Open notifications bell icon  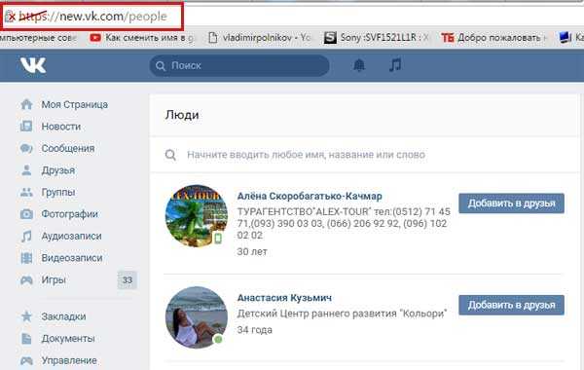358,65
